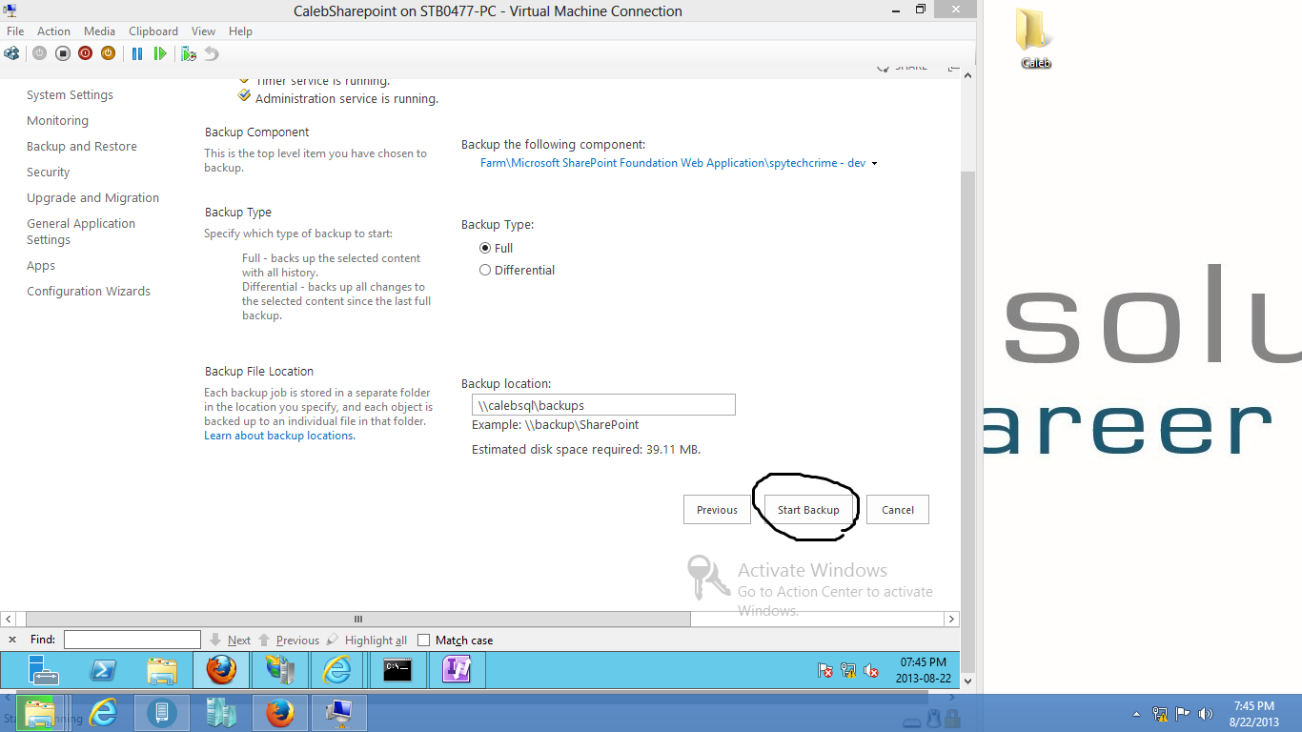Open host Action Center flag icon
The width and height of the screenshot is (1302, 732).
tap(1183, 713)
